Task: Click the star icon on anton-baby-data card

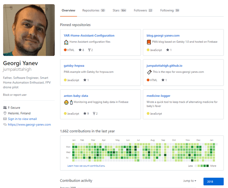Action: pyautogui.click(x=85, y=113)
